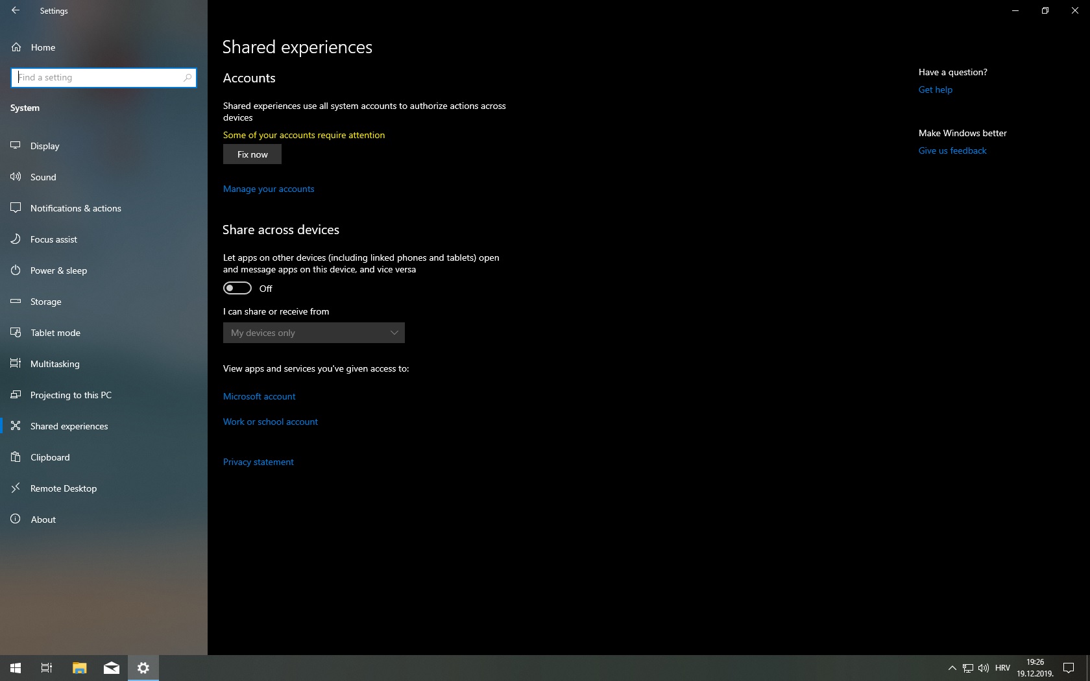Open the Display settings page
This screenshot has width=1090, height=681.
click(45, 146)
